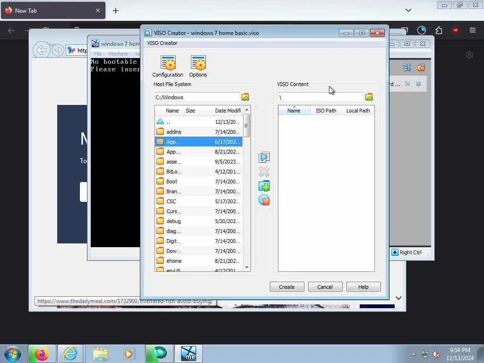Select the highlighted App... folder dated 6/17

(199, 142)
